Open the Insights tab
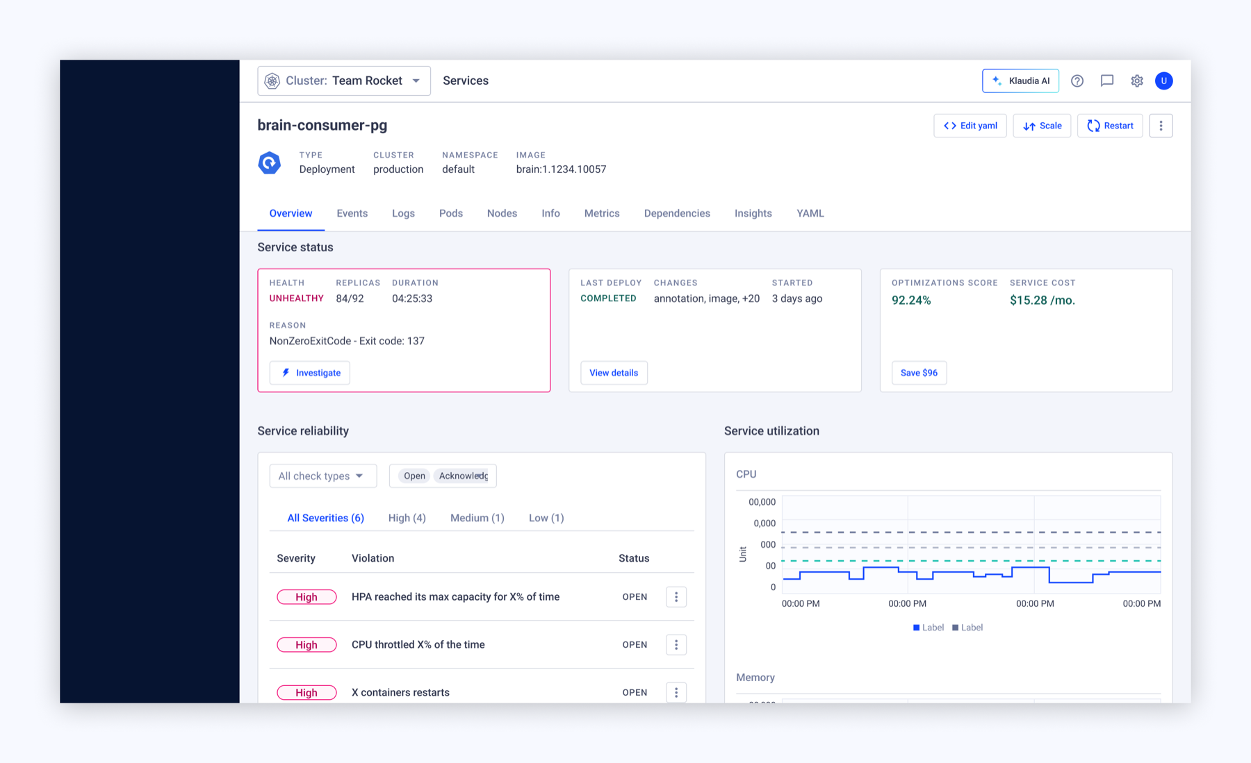1251x763 pixels. click(x=753, y=213)
